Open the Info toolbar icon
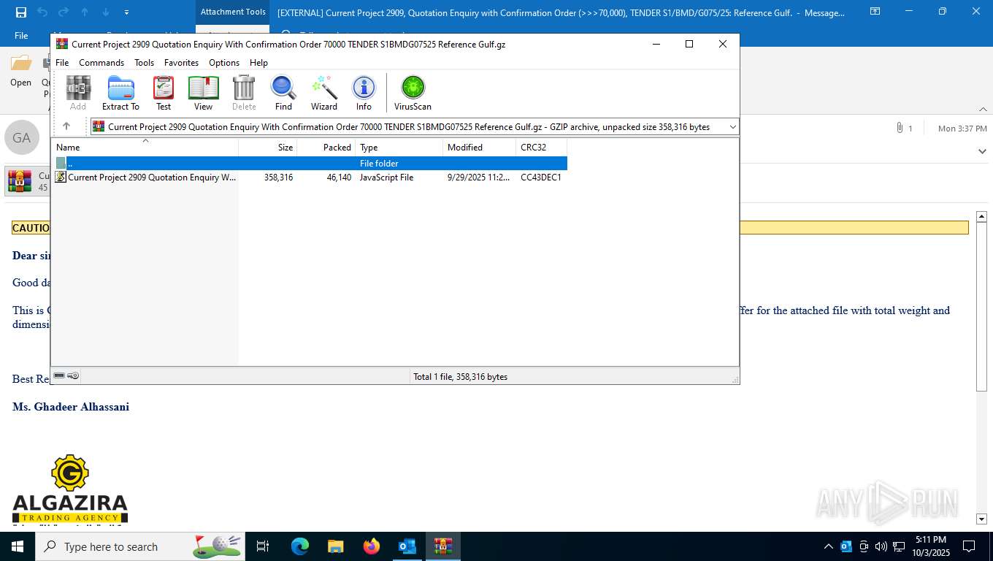 pyautogui.click(x=364, y=93)
